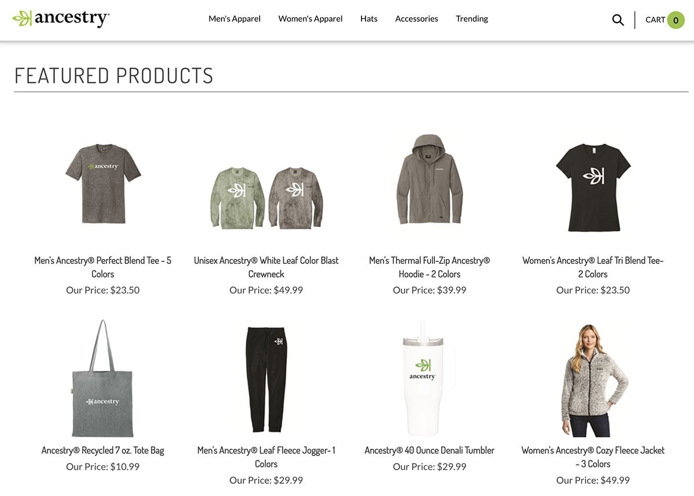Click the CART text link

[x=655, y=20]
